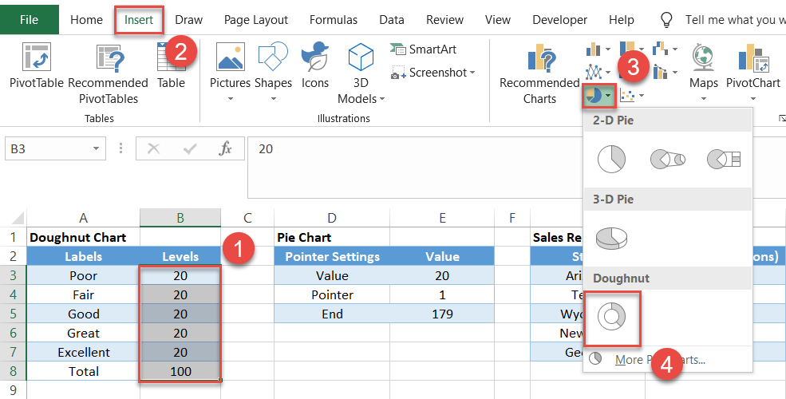Switch to the Draw tab
Viewport: 786px width, 399px height.
[x=188, y=19]
